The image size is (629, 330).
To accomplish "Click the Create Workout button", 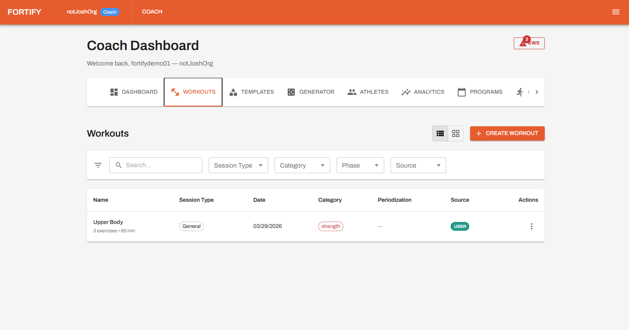I will coord(507,133).
